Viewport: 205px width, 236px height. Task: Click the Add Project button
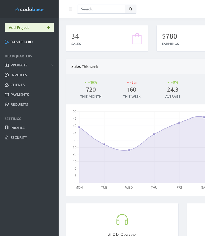[29, 27]
